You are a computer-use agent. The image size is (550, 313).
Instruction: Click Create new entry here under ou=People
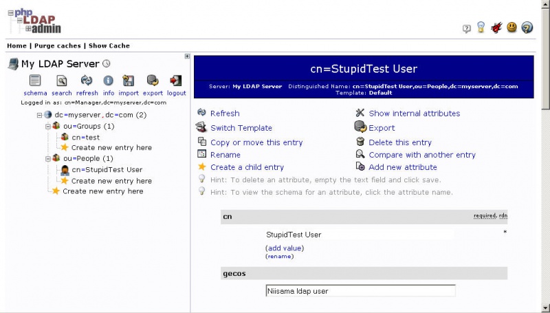pyautogui.click(x=111, y=181)
